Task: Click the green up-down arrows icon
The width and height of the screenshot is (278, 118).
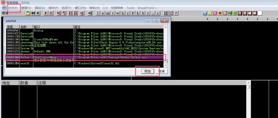Action: [x=210, y=13]
